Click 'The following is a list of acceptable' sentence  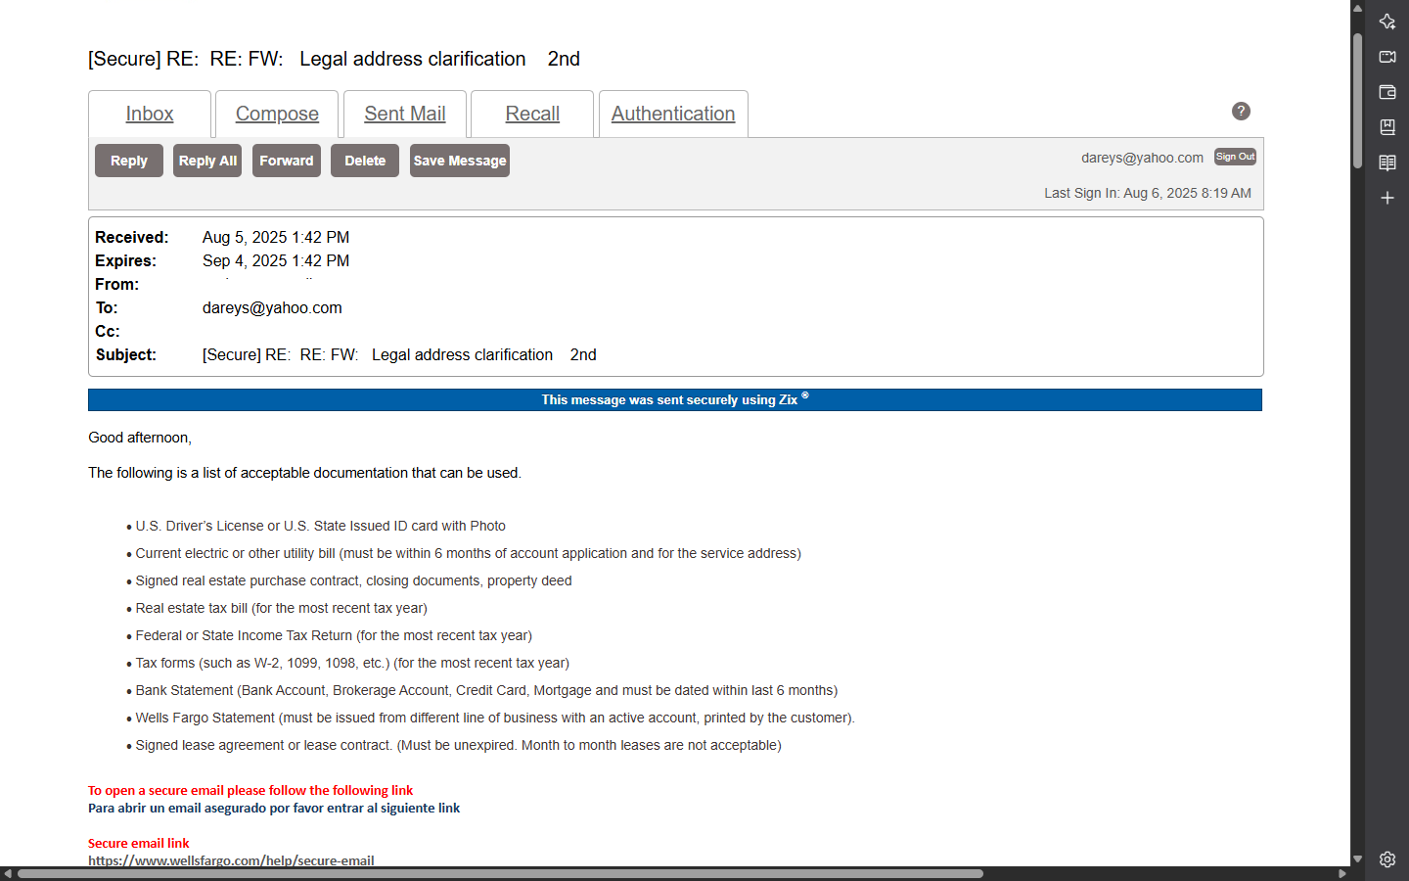tap(304, 473)
